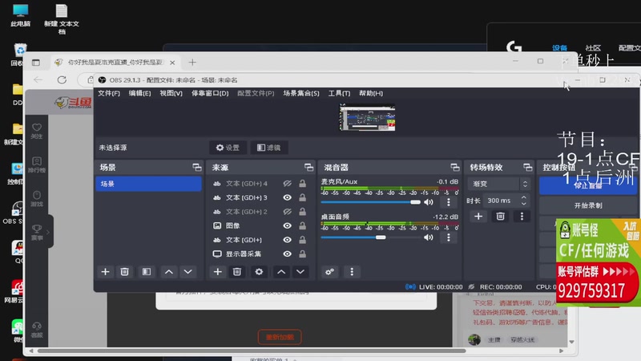Image resolution: width=641 pixels, height=361 pixels.
Task: Remove selected source with trash icon
Action: click(x=237, y=272)
